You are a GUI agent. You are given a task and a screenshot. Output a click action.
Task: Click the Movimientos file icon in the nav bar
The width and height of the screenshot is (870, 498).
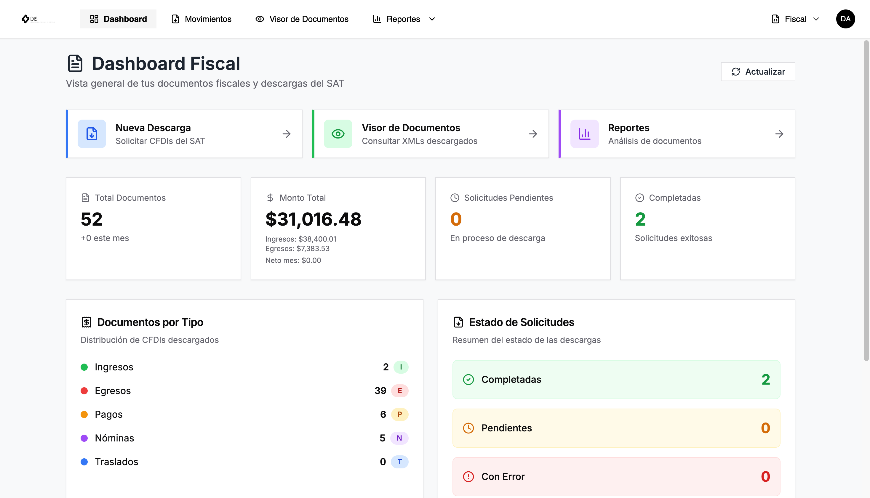pyautogui.click(x=175, y=19)
